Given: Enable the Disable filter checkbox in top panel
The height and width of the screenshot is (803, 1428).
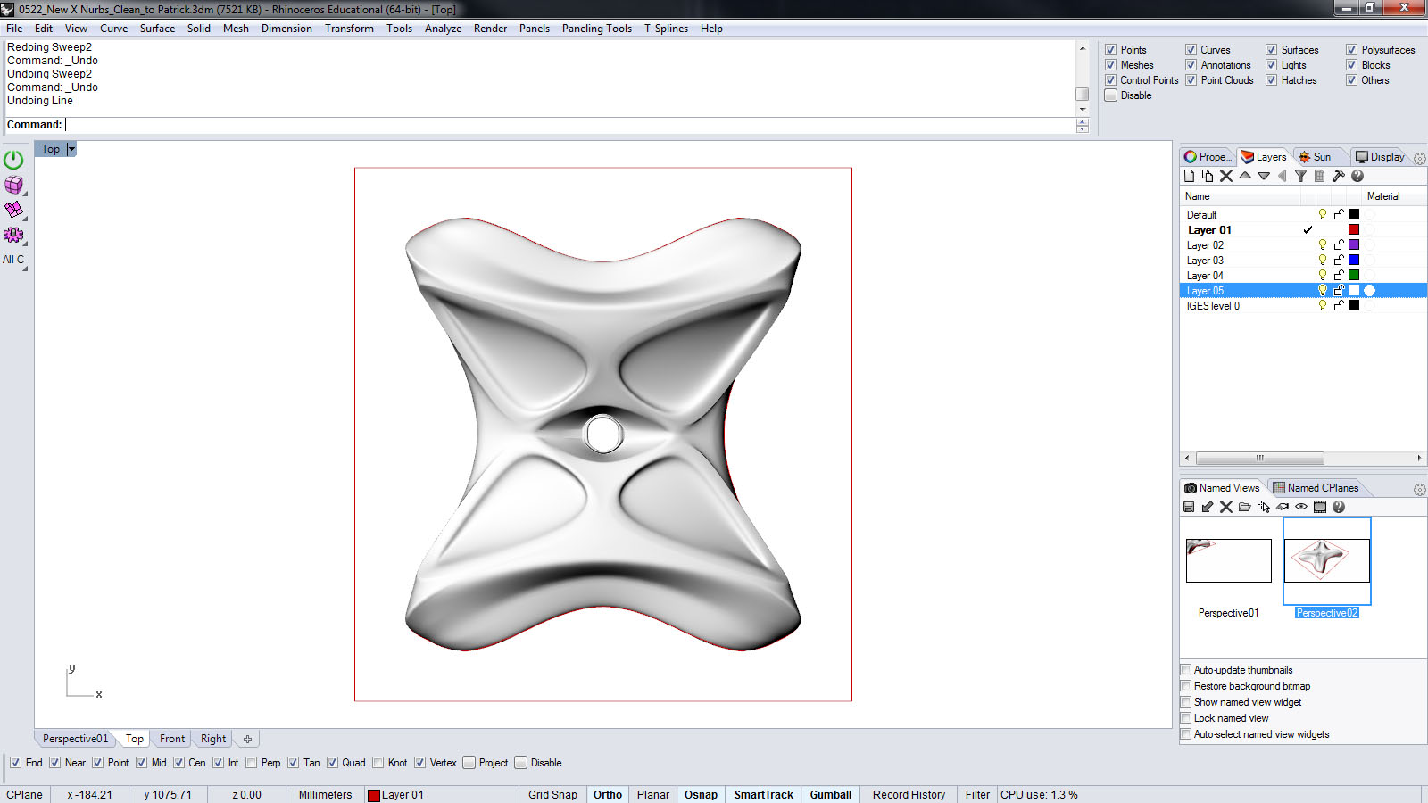Looking at the screenshot, I should (1111, 95).
